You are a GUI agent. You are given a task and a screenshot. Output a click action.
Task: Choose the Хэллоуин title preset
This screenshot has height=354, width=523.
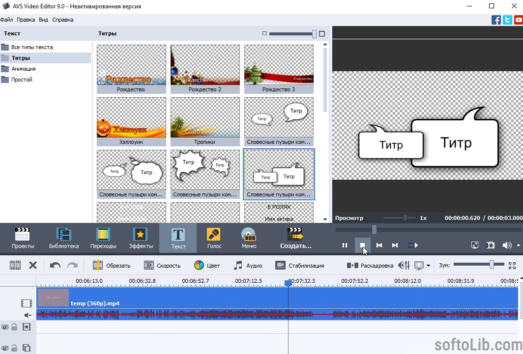pyautogui.click(x=131, y=122)
